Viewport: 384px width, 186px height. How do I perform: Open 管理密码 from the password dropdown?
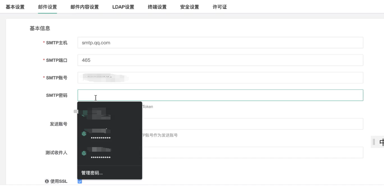[x=92, y=173]
